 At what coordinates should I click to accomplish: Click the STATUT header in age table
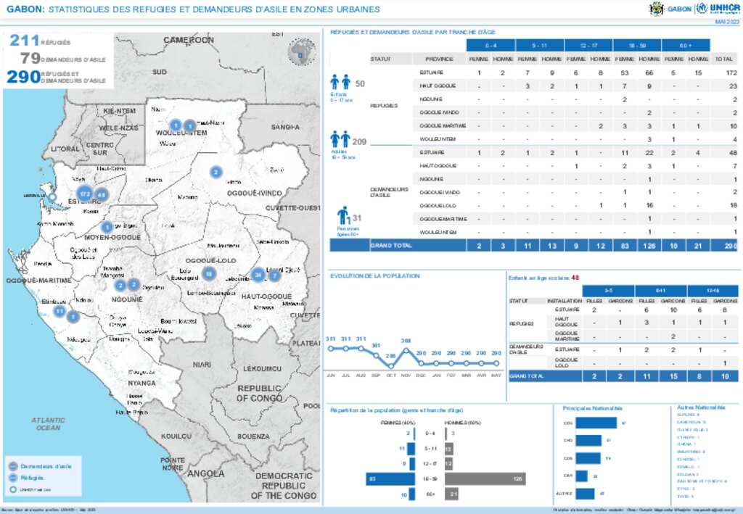pyautogui.click(x=381, y=59)
